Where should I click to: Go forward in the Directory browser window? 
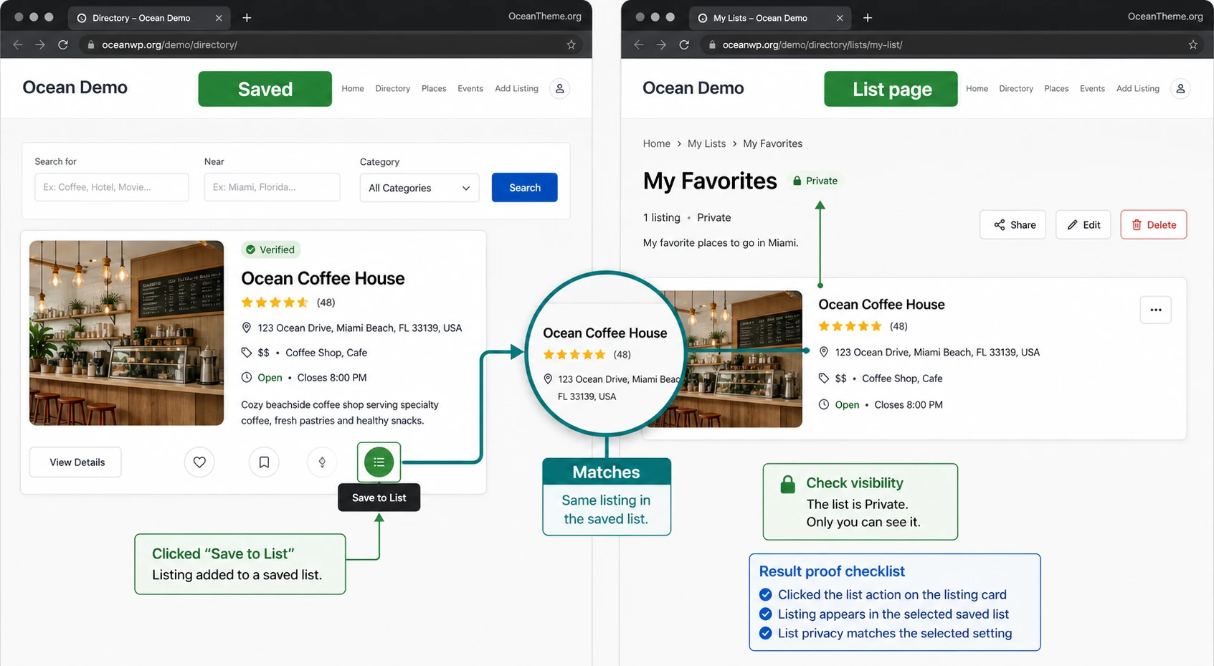point(40,44)
